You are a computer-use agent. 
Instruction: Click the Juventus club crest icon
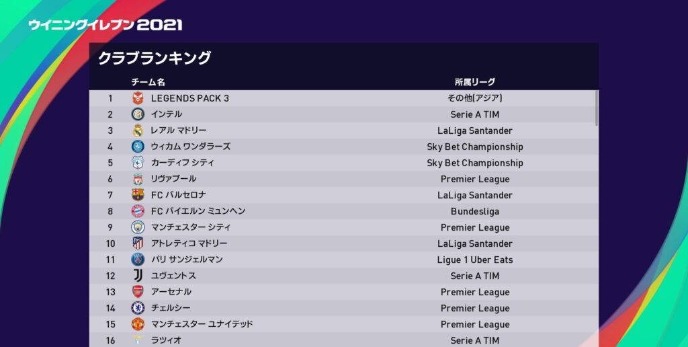[138, 276]
